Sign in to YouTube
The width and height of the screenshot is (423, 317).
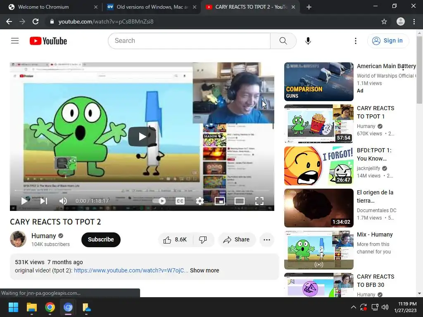(x=388, y=41)
